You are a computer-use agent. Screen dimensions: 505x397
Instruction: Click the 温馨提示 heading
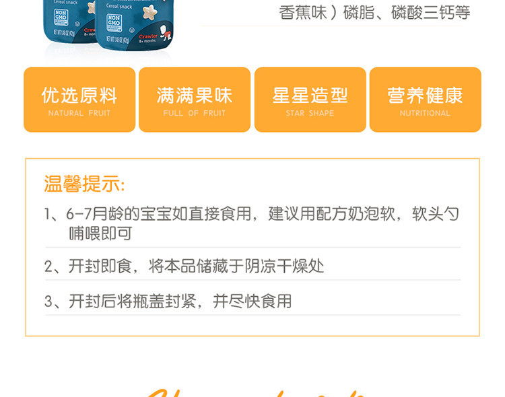(84, 184)
